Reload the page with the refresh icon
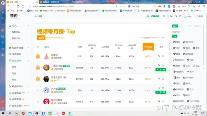 tap(18, 6)
